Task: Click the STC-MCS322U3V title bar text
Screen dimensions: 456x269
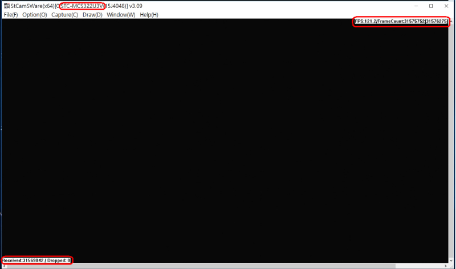Action: pos(82,6)
